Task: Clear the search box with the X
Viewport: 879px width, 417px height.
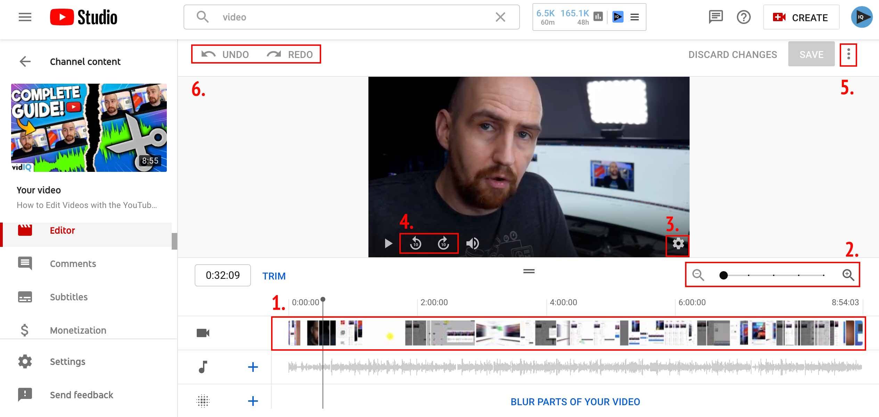Action: tap(500, 17)
